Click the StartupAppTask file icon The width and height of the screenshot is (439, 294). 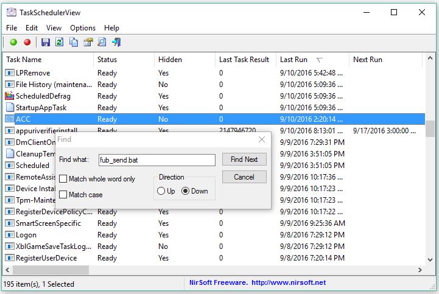click(x=10, y=108)
